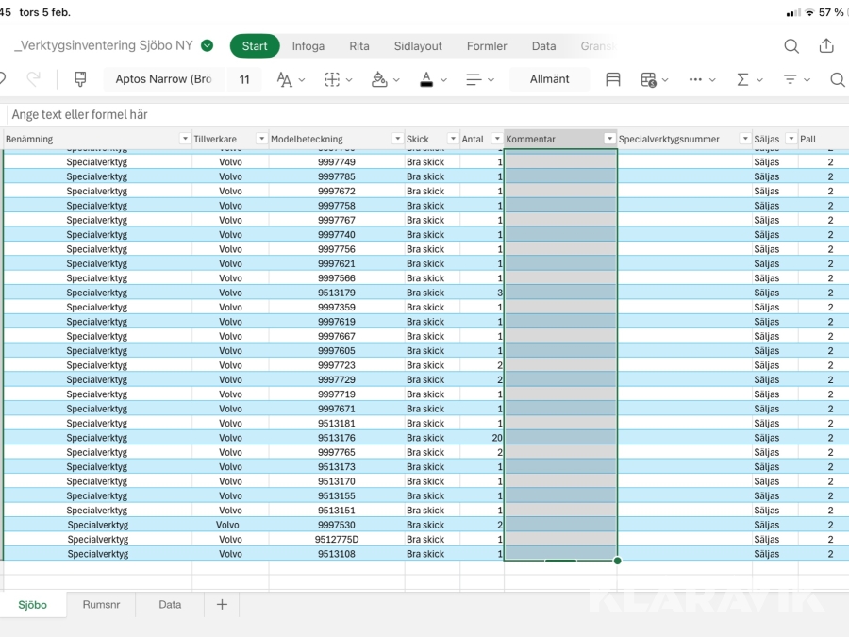Open the Tillverkare column filter dropdown

pos(261,140)
